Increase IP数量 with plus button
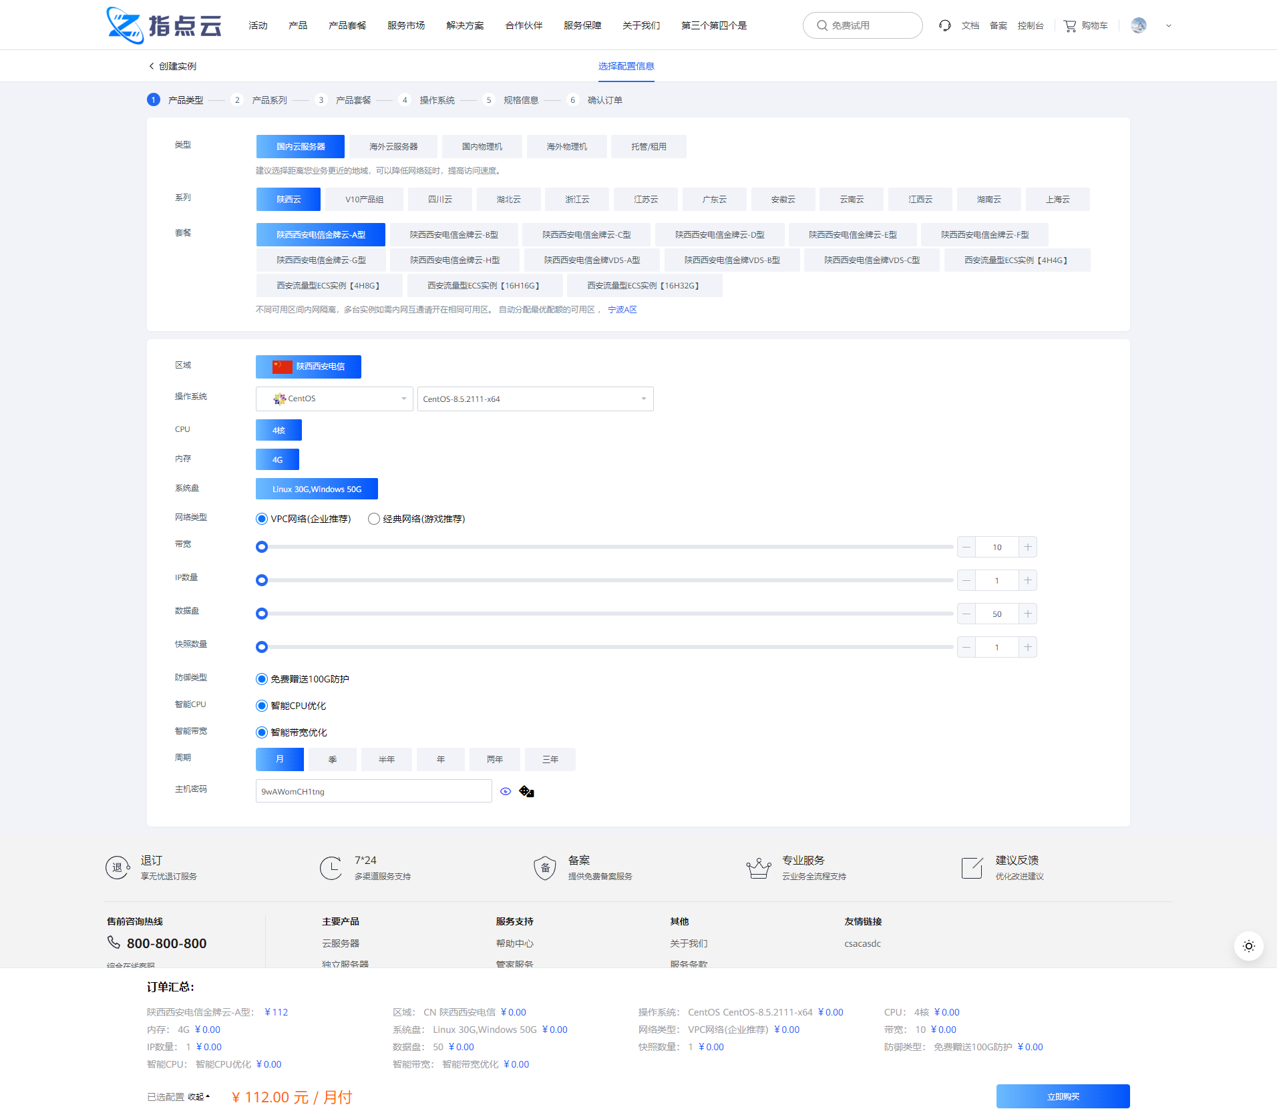This screenshot has height=1119, width=1277. click(x=1028, y=580)
